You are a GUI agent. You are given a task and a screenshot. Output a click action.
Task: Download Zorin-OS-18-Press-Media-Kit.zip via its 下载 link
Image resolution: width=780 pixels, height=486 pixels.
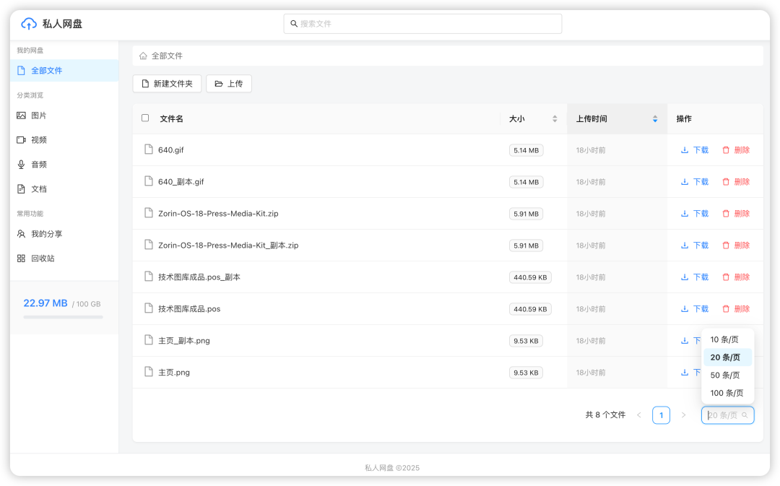point(694,213)
